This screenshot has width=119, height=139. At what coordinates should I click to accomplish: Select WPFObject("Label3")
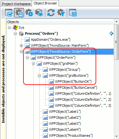click(x=65, y=124)
